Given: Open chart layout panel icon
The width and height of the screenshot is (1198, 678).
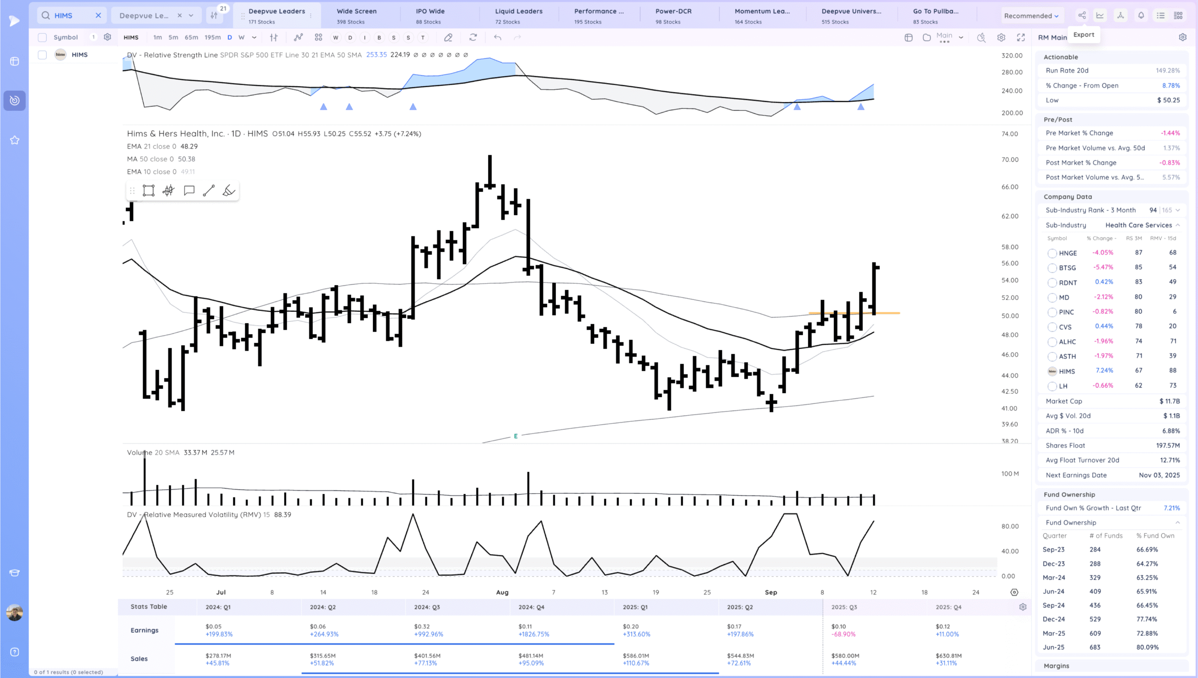Looking at the screenshot, I should coord(908,37).
